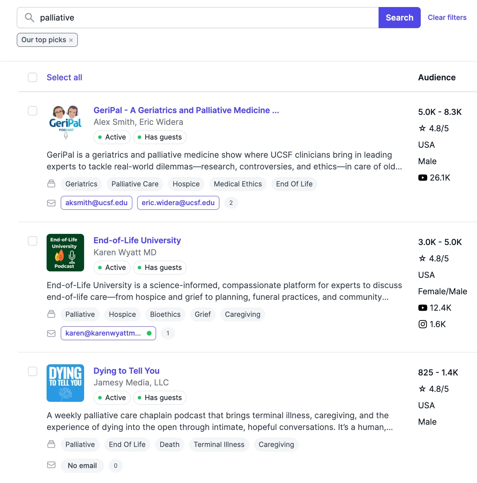Select the Death tag

point(170,445)
